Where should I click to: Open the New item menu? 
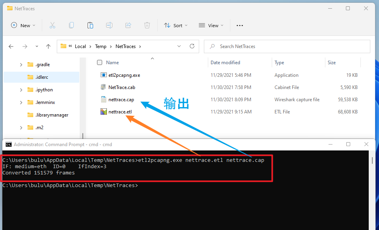tap(23, 25)
